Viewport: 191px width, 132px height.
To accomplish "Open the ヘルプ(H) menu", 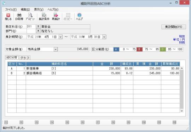I will 53,10.
